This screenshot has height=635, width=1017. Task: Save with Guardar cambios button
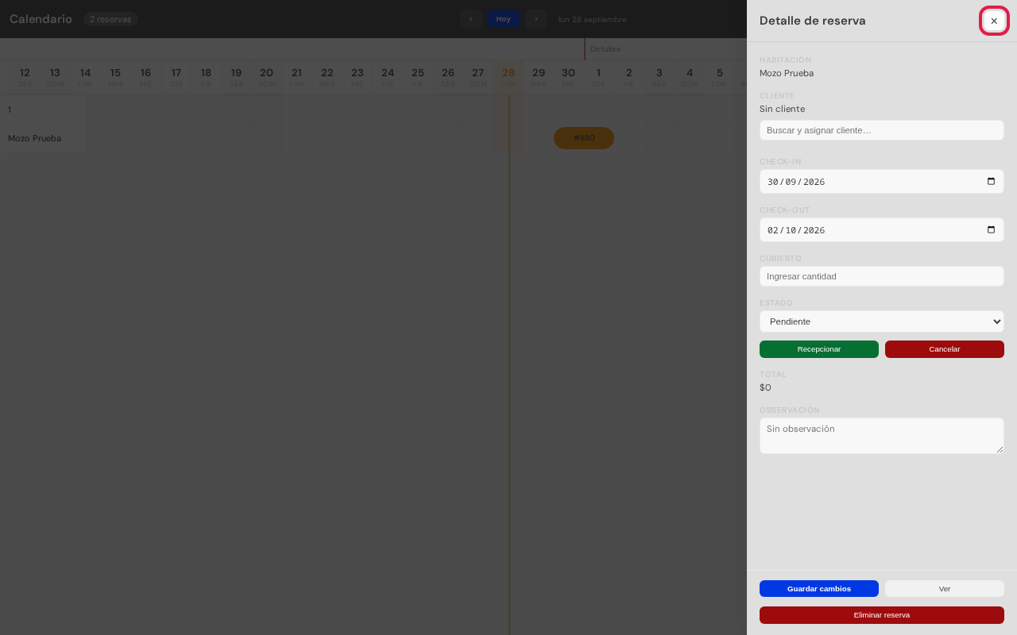[819, 589]
